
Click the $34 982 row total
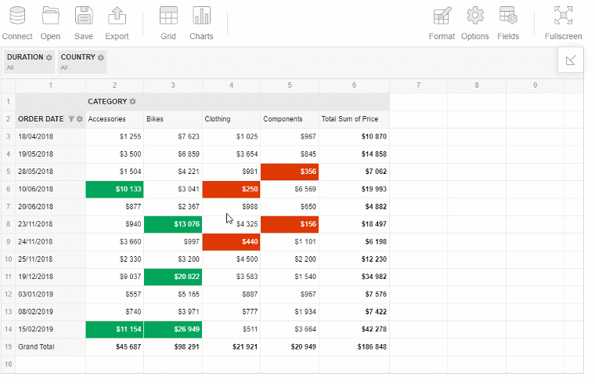tap(354, 277)
